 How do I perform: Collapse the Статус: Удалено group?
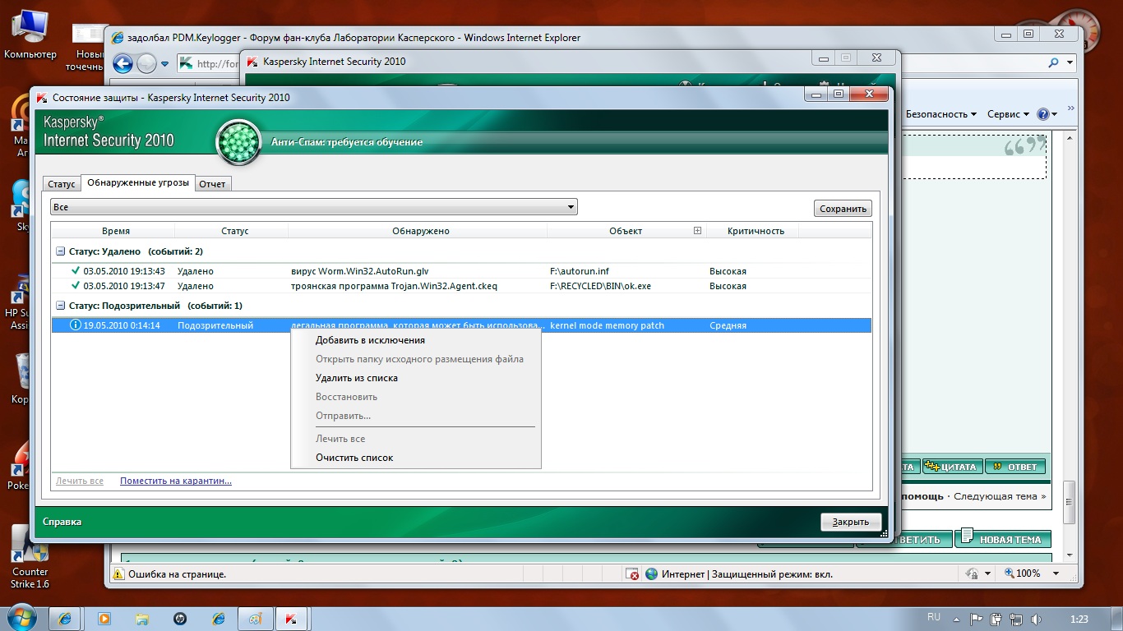[60, 251]
